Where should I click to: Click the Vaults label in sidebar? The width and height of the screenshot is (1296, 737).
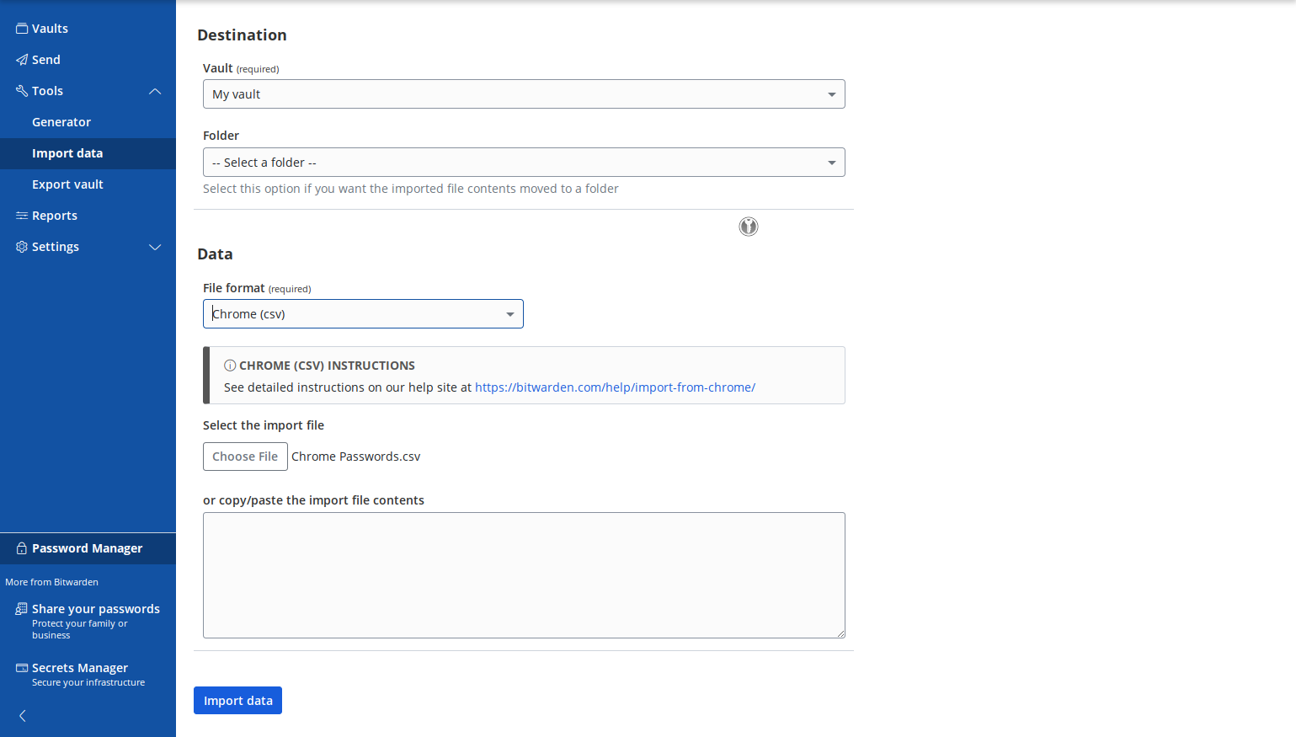[x=50, y=29]
